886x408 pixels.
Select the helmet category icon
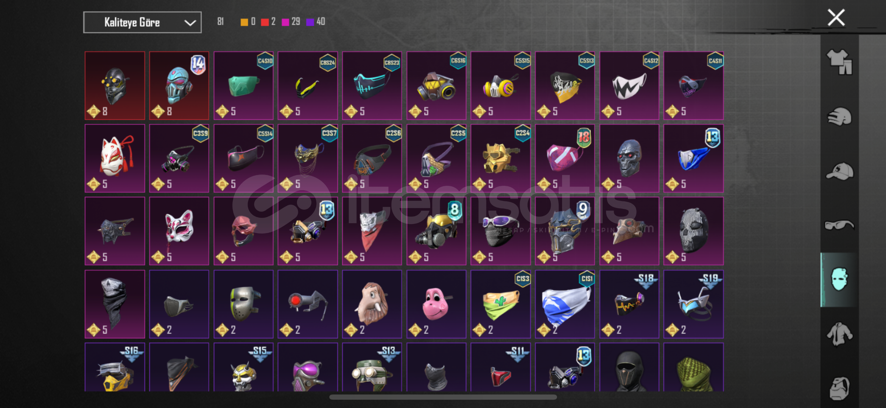[839, 116]
